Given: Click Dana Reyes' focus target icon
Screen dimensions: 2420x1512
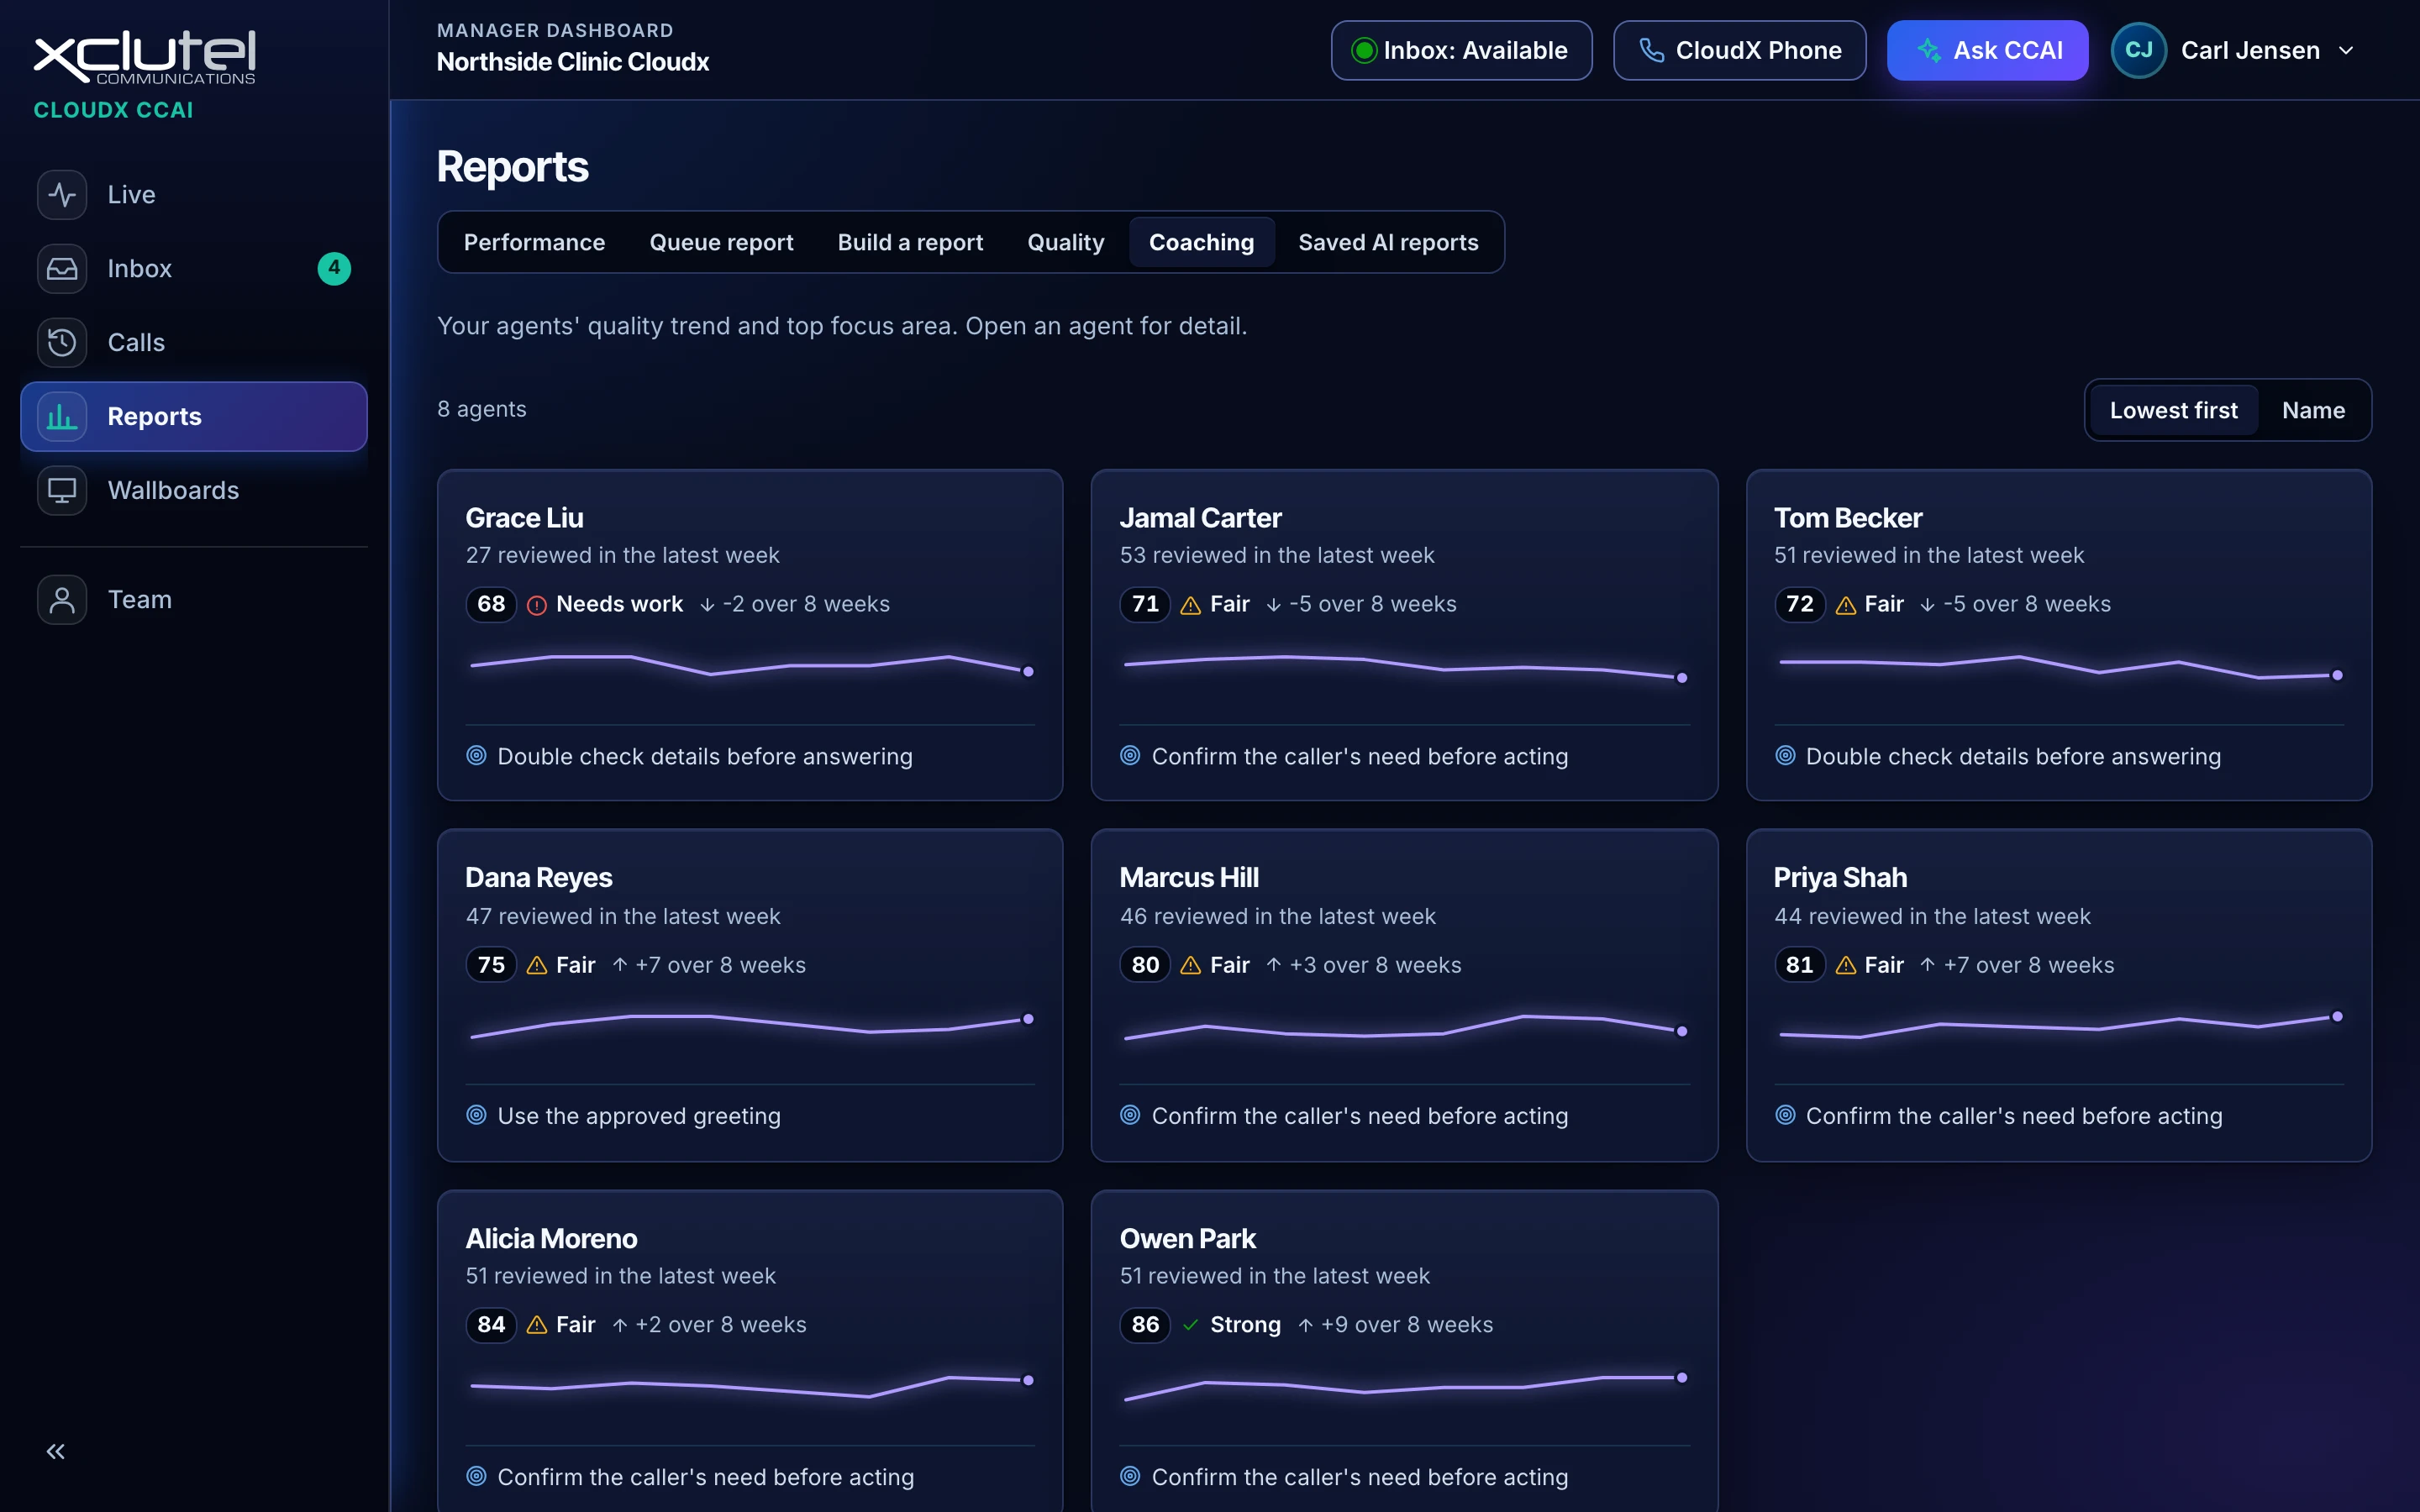Looking at the screenshot, I should (x=477, y=1114).
